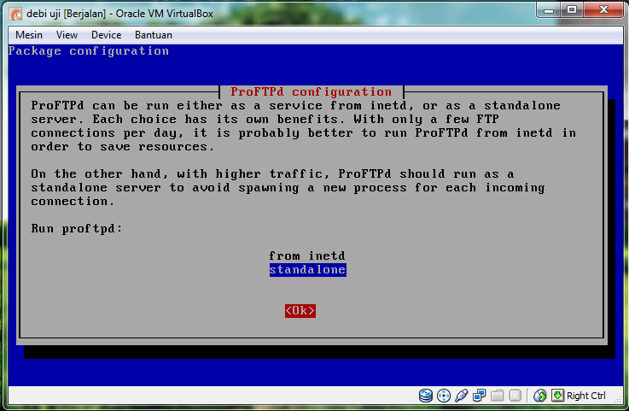Click the shared folders status icon
Screen dimensions: 629x411
497,396
